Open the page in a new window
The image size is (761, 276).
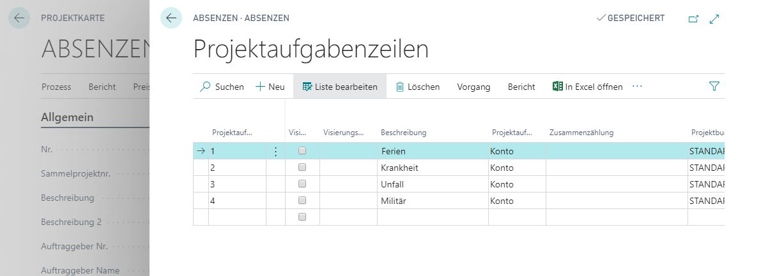693,19
